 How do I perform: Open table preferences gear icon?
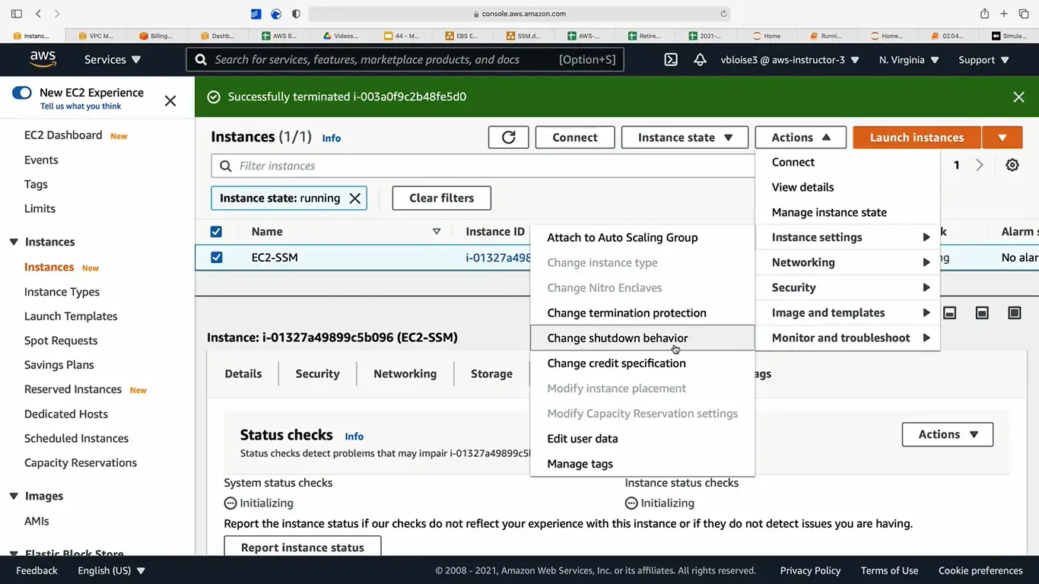click(x=1012, y=165)
